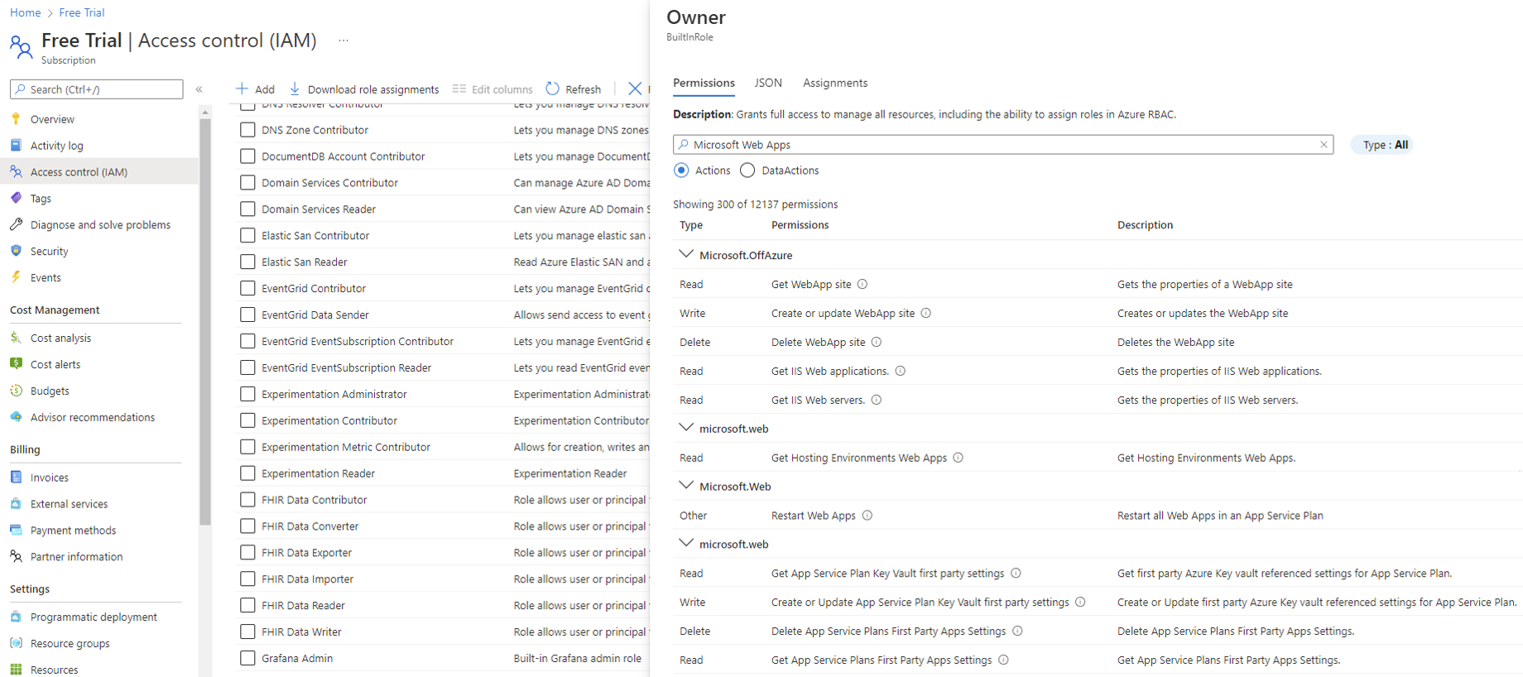Click the External services icon
Viewport: 1523px width, 677px height.
[16, 503]
